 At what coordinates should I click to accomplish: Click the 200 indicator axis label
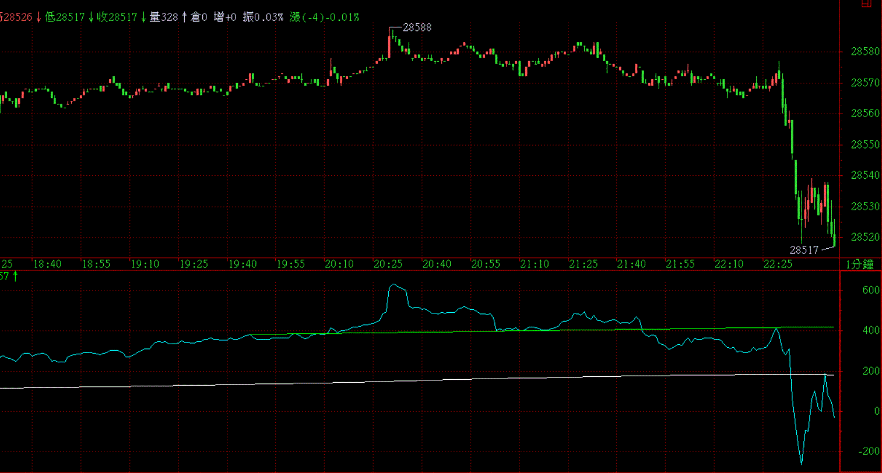(872, 371)
